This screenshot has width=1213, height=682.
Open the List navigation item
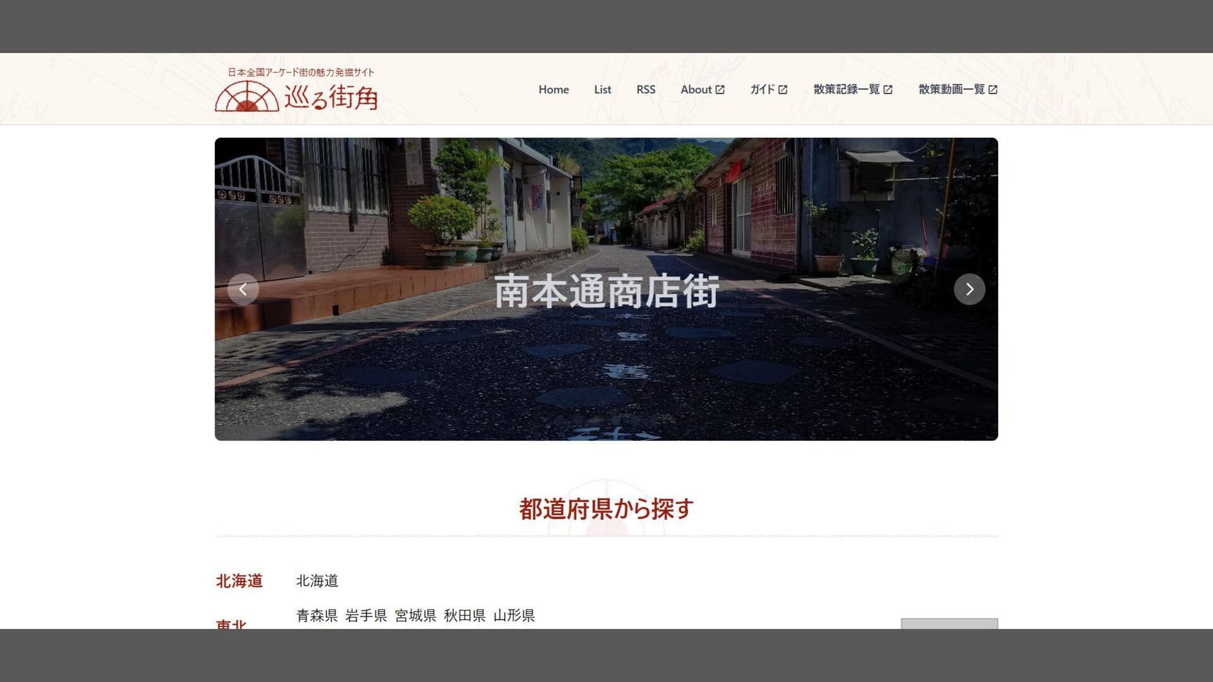[x=602, y=90]
